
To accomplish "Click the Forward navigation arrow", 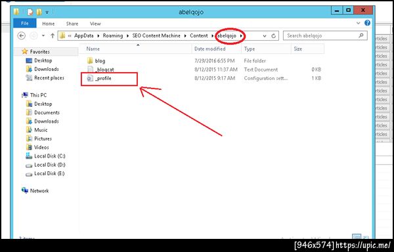I will coord(33,35).
